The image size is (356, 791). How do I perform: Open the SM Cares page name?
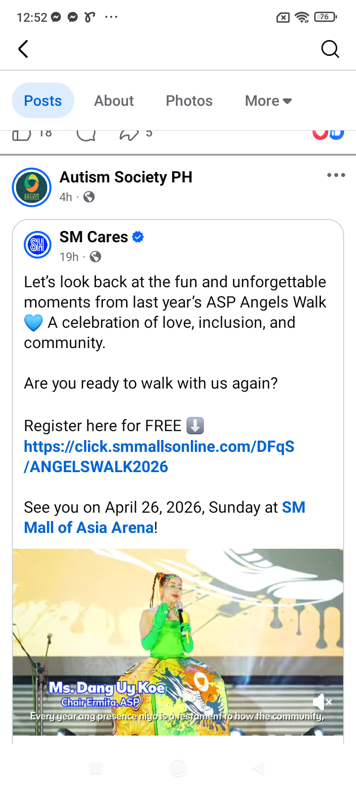click(x=93, y=237)
